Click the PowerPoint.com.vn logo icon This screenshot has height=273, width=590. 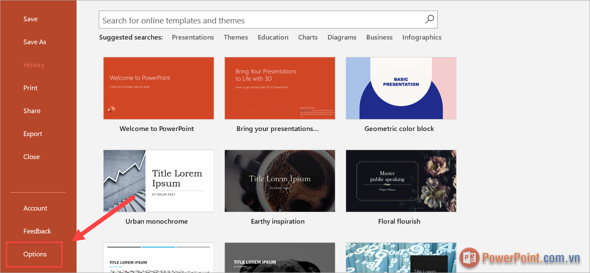(x=469, y=258)
